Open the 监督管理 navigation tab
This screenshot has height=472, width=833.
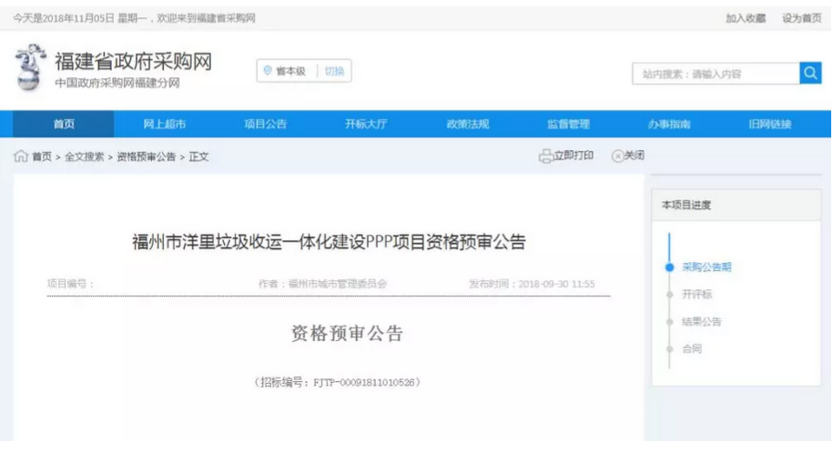(x=568, y=125)
